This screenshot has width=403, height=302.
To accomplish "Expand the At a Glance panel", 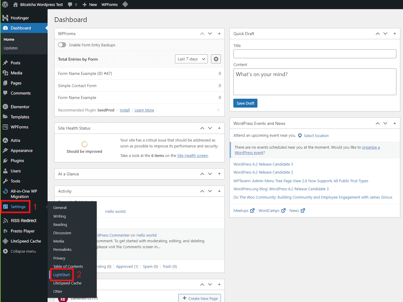I will 219,174.
